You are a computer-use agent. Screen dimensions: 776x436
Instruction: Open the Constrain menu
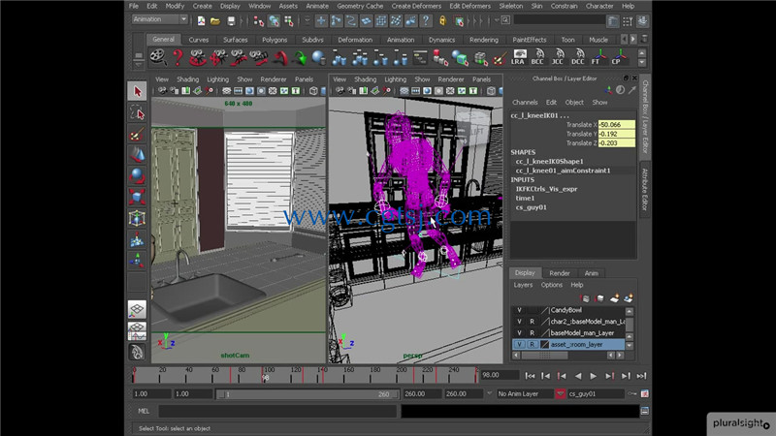(x=565, y=6)
